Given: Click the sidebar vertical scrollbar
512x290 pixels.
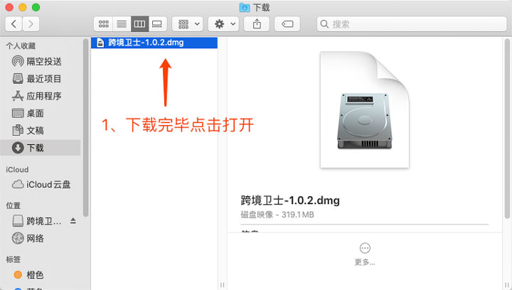Looking at the screenshot, I should [85, 127].
